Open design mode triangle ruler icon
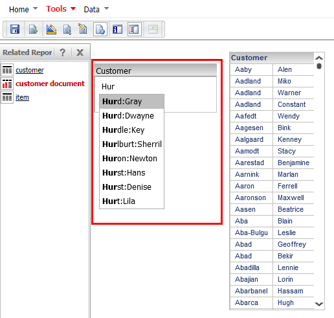334x318 pixels. click(51, 29)
